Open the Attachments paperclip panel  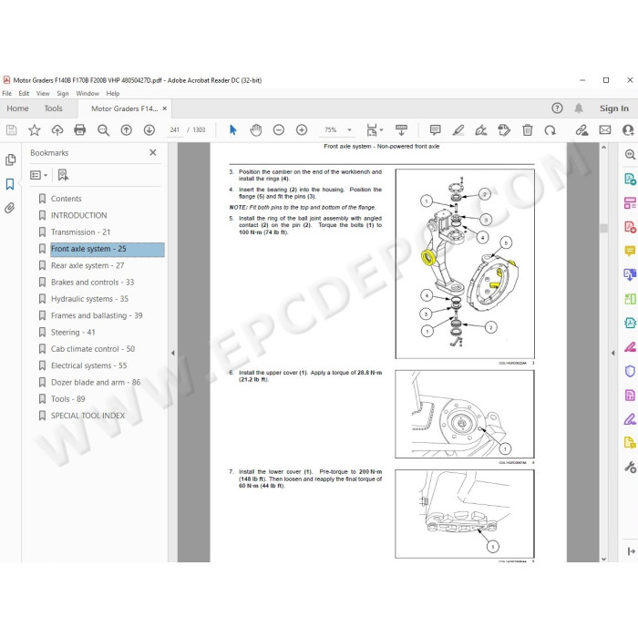tap(10, 208)
